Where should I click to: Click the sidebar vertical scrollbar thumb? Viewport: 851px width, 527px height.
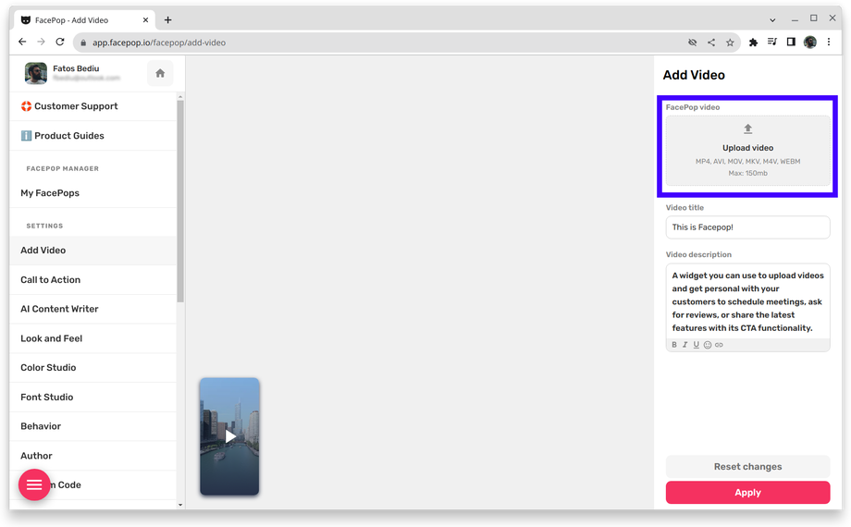point(180,201)
